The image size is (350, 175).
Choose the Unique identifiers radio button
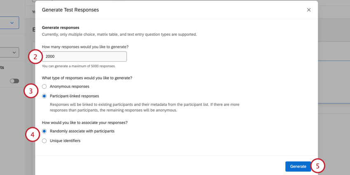click(44, 141)
